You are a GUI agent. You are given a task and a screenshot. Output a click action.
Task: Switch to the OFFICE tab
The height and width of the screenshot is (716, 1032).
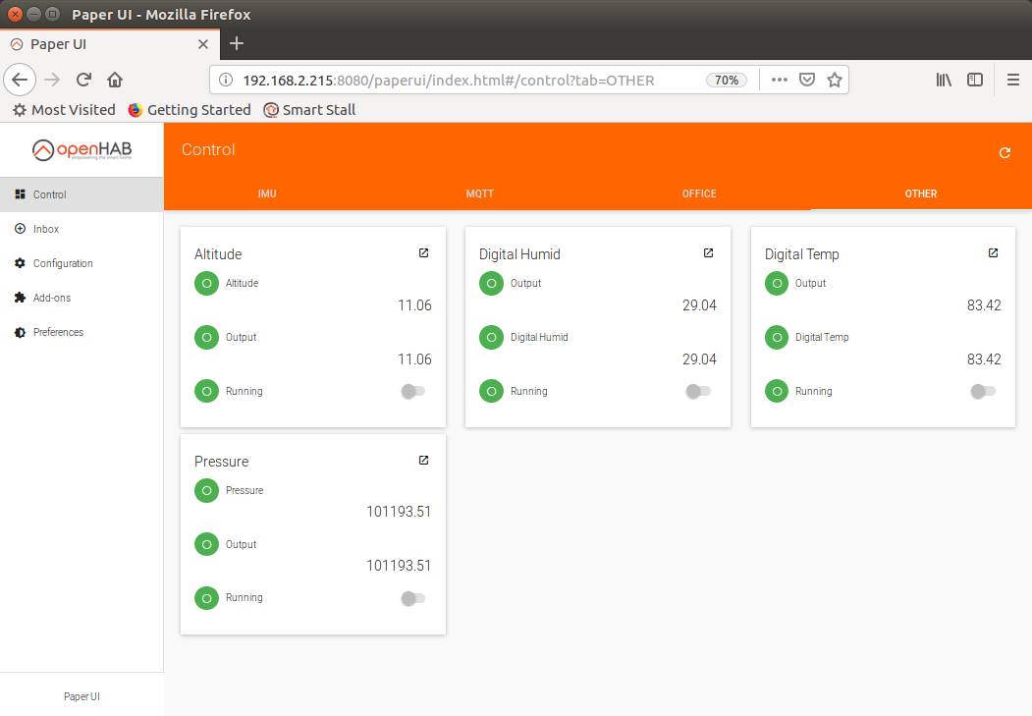(699, 193)
